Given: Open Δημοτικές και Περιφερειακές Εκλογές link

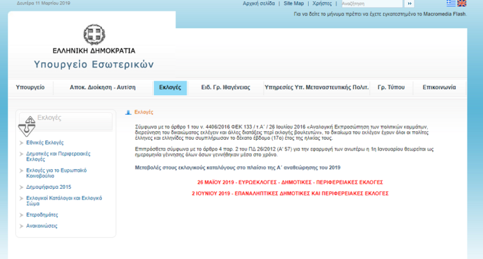Looking at the screenshot, I should (x=58, y=157).
